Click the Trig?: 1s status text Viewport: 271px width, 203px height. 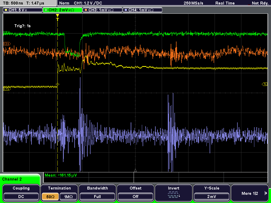tap(22, 26)
